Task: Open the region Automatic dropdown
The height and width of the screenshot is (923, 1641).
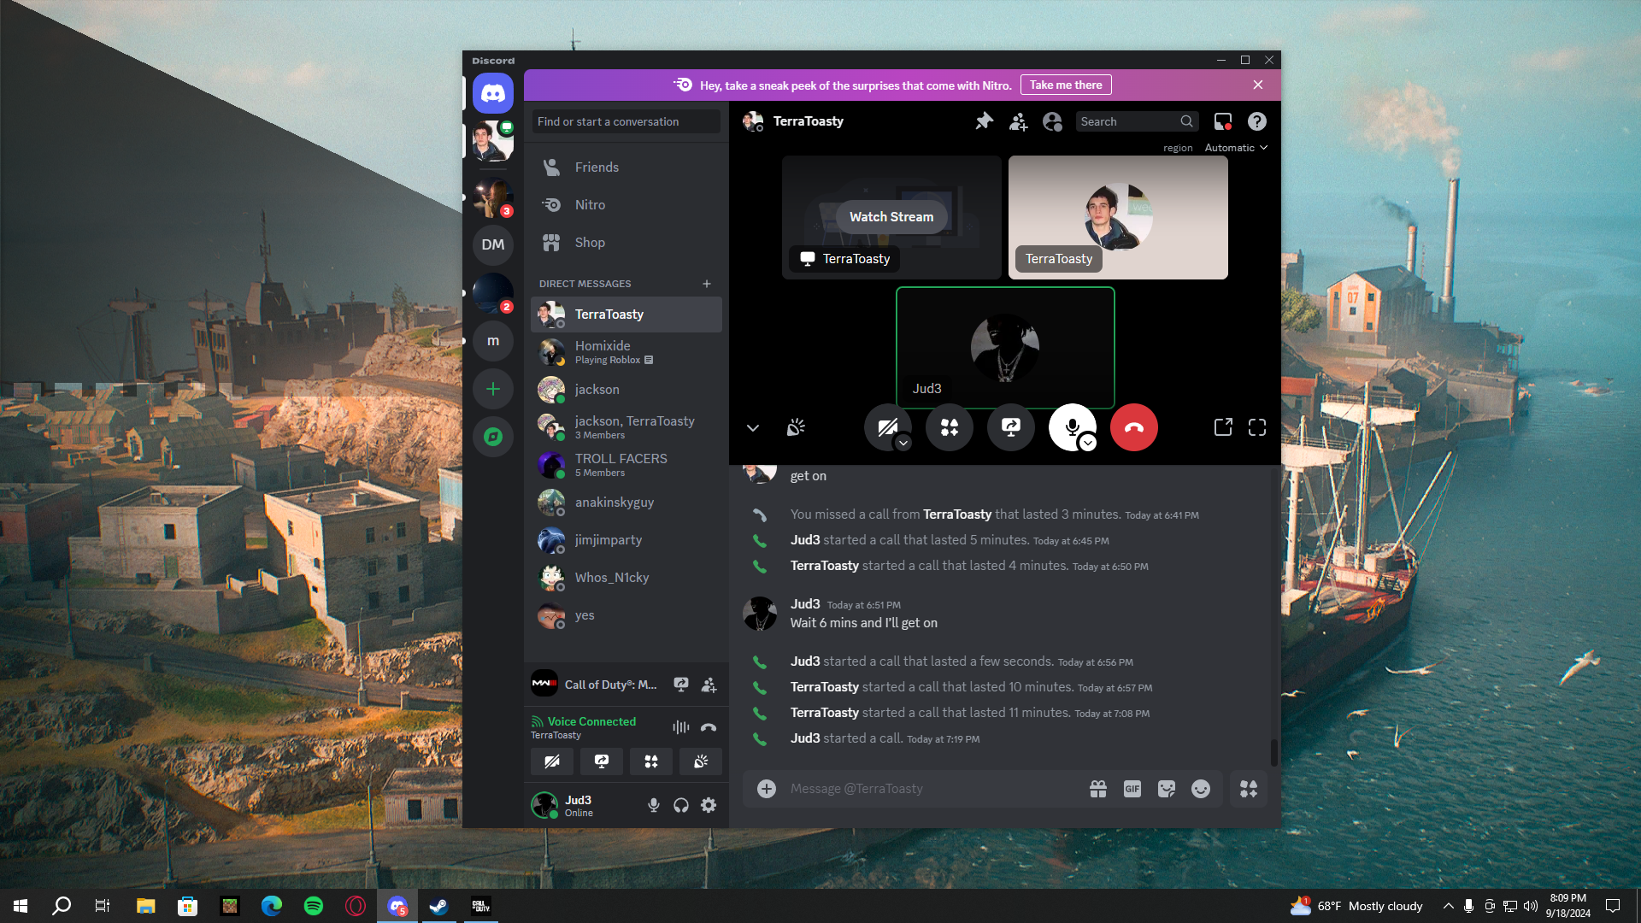Action: click(1235, 148)
